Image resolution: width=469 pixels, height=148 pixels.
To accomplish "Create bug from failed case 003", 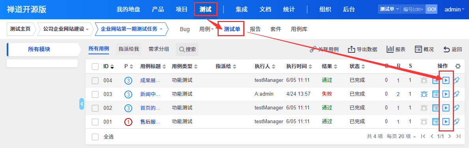I will (x=424, y=94).
